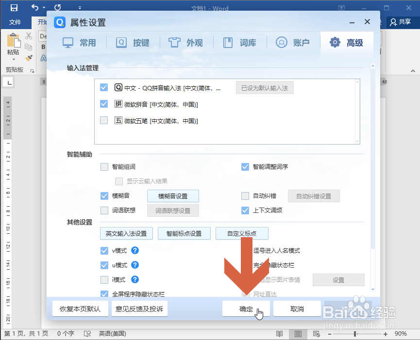
Task: Open Quick Access Toolbar customize arrow
Action: [x=80, y=8]
